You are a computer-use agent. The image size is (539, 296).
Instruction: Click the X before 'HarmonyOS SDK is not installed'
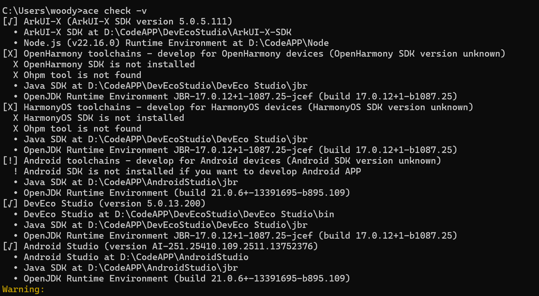coord(16,118)
